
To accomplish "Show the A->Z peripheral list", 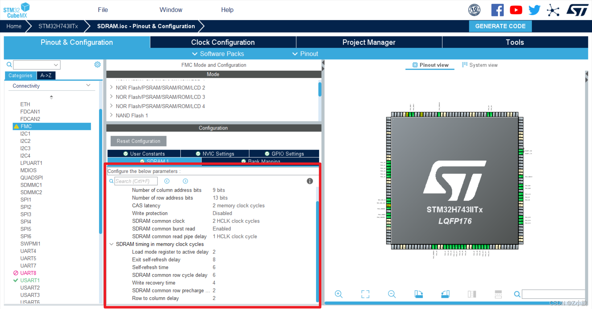I will (46, 75).
